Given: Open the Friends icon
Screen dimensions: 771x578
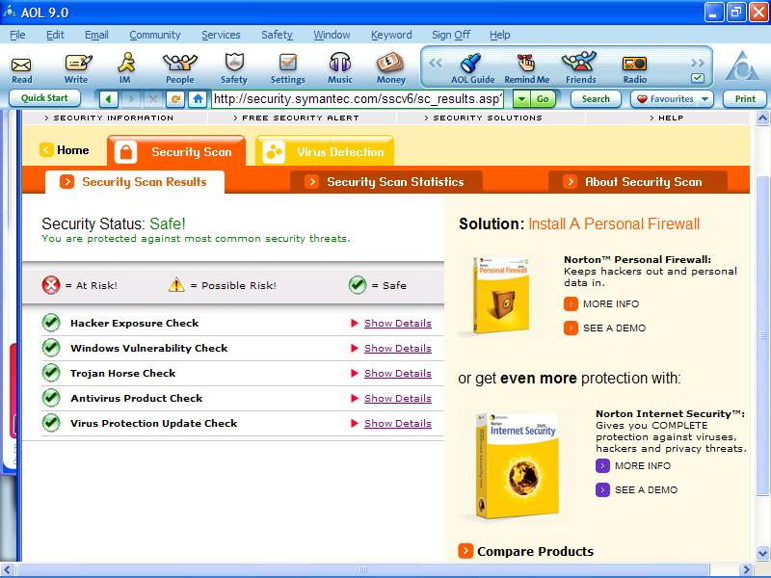Looking at the screenshot, I should pyautogui.click(x=580, y=68).
